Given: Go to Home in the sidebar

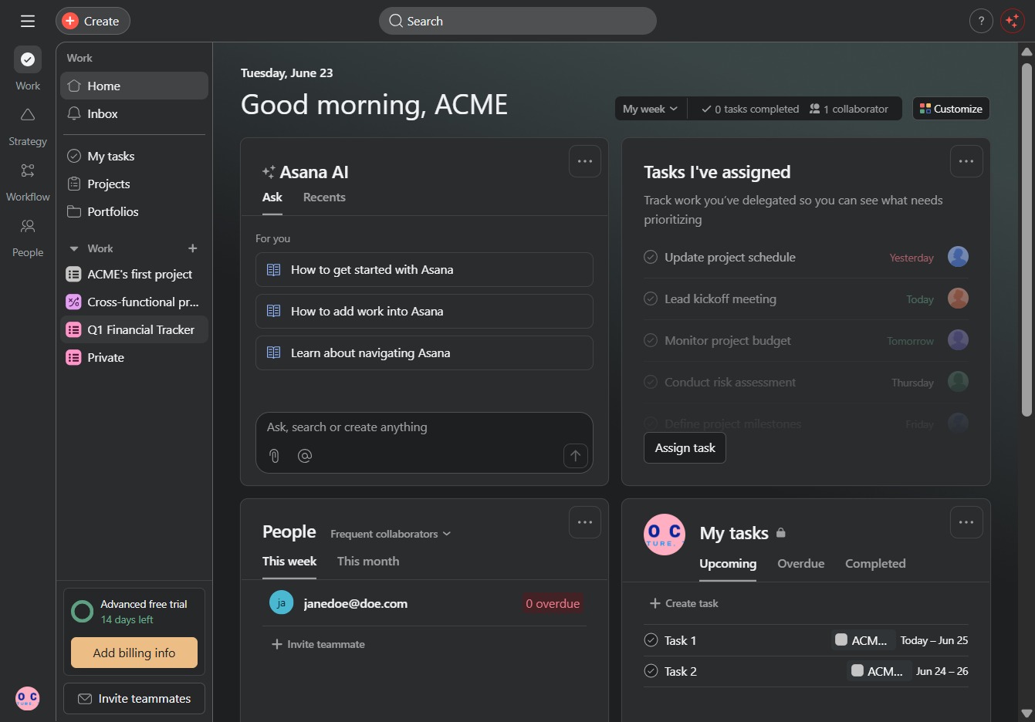Looking at the screenshot, I should point(134,86).
